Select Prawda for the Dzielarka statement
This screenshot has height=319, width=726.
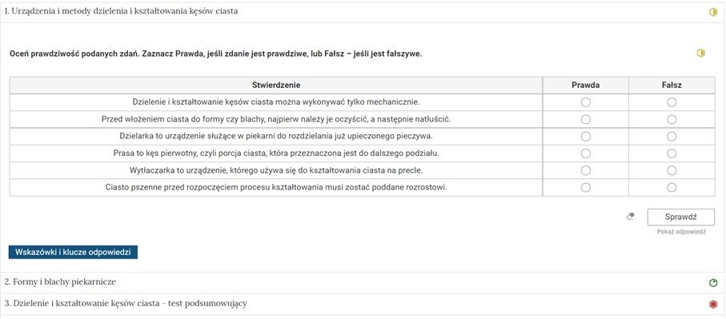tap(586, 137)
